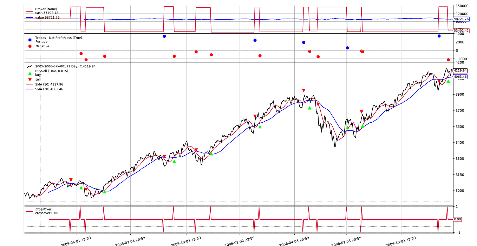
Task: Click the black price line sample in legend
Action: pos(30,66)
